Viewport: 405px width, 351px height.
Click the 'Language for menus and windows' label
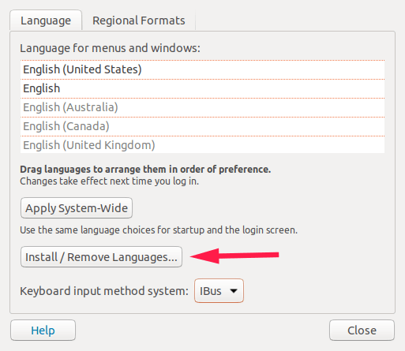(110, 48)
